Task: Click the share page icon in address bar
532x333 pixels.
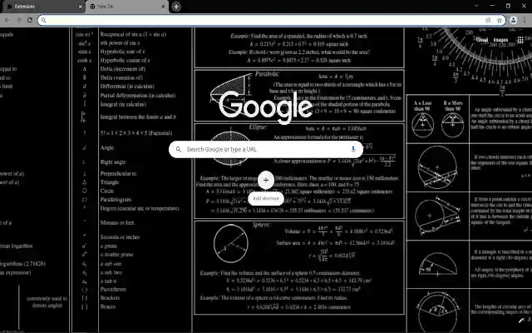Action: [x=488, y=20]
